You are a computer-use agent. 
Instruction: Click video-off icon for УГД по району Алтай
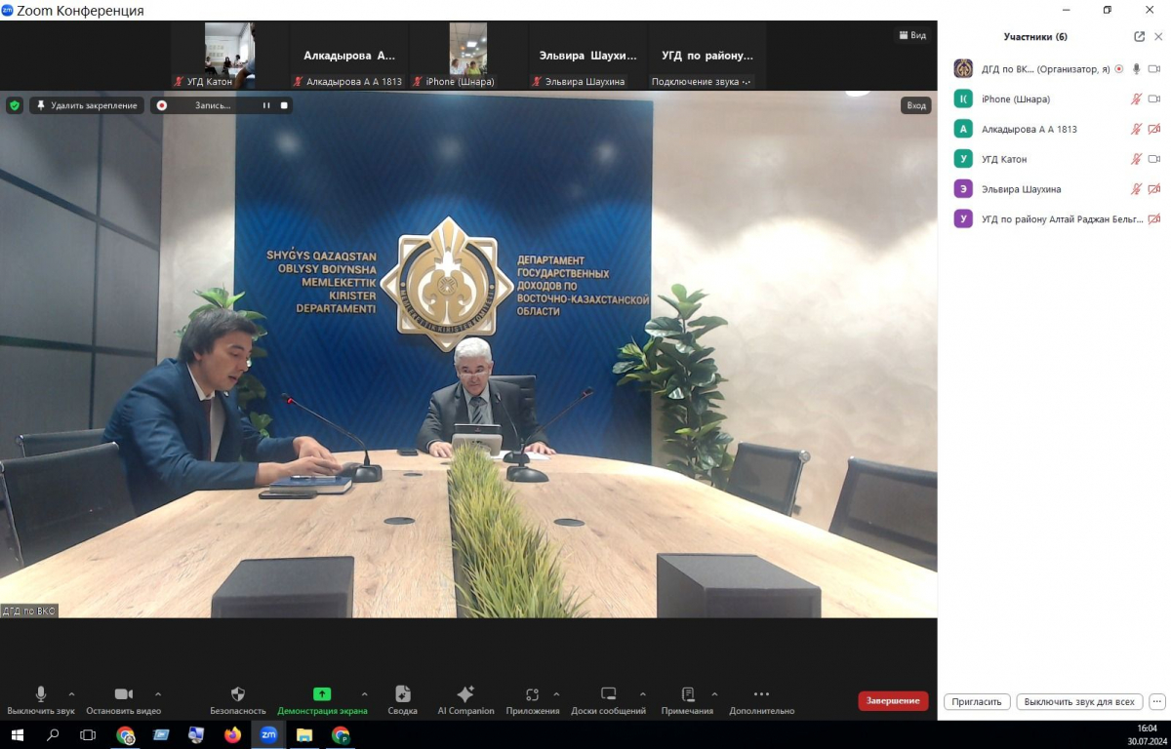click(x=1153, y=219)
